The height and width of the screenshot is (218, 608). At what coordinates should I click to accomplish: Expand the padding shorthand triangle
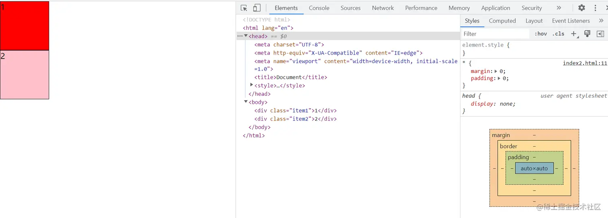coord(500,79)
